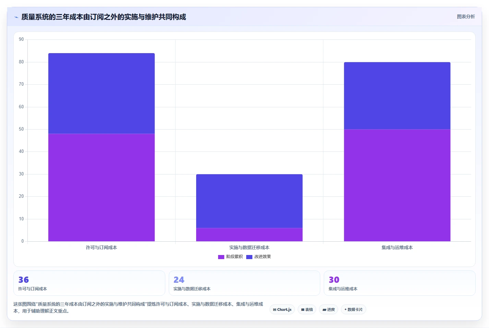The image size is (489, 328).
Task: Click the 图表分析 label in header
Action: pyautogui.click(x=466, y=16)
